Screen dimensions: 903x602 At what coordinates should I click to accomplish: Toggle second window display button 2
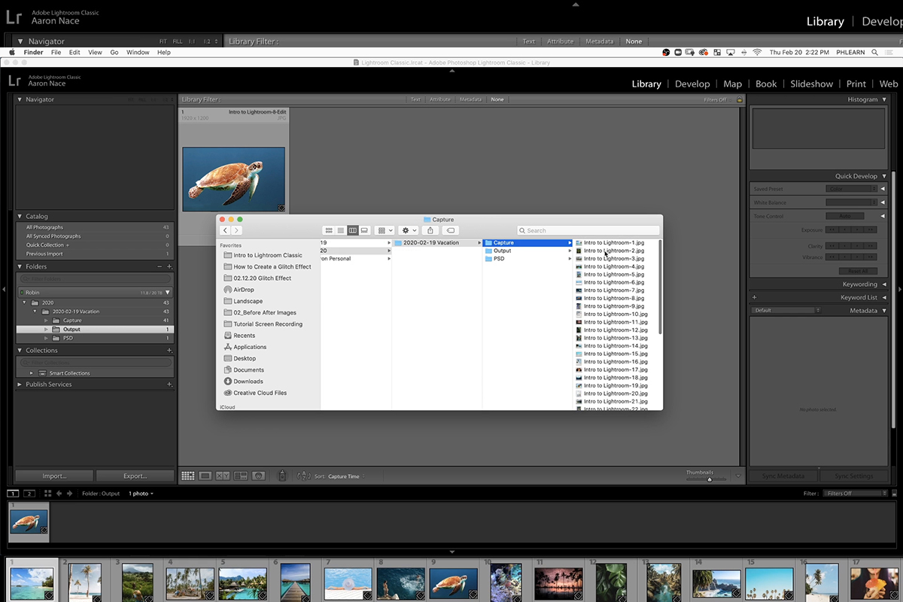click(29, 494)
